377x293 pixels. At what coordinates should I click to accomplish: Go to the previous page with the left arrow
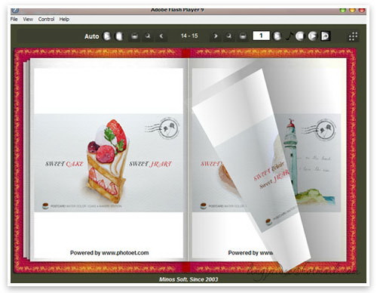coord(161,36)
